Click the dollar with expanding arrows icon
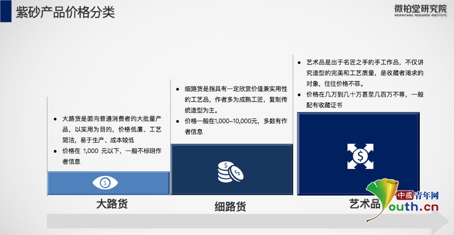 tap(361, 155)
